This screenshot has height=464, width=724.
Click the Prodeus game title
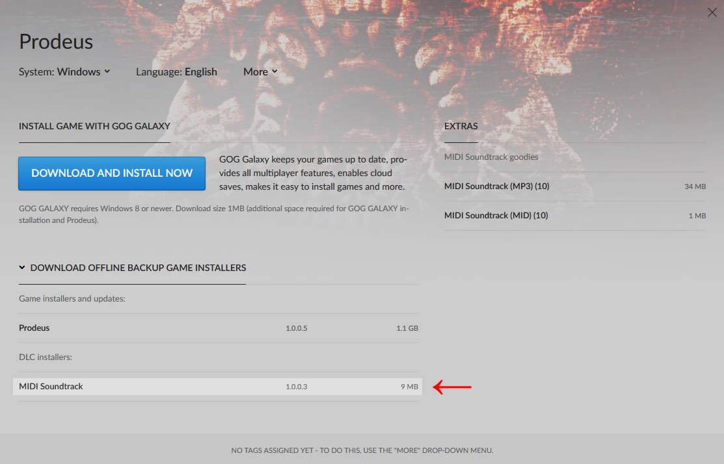(x=56, y=42)
